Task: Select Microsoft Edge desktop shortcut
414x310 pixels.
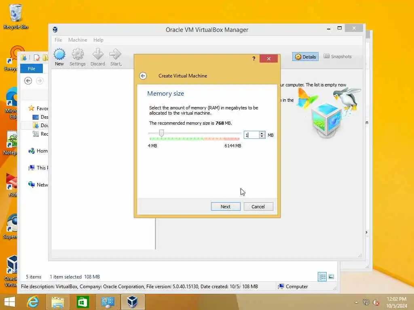Action: pos(11,103)
